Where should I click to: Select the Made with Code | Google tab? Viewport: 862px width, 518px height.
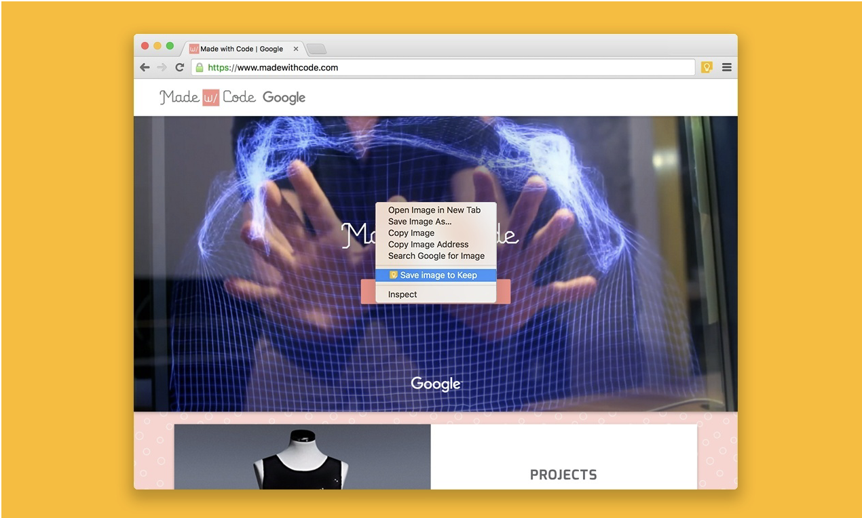[244, 49]
